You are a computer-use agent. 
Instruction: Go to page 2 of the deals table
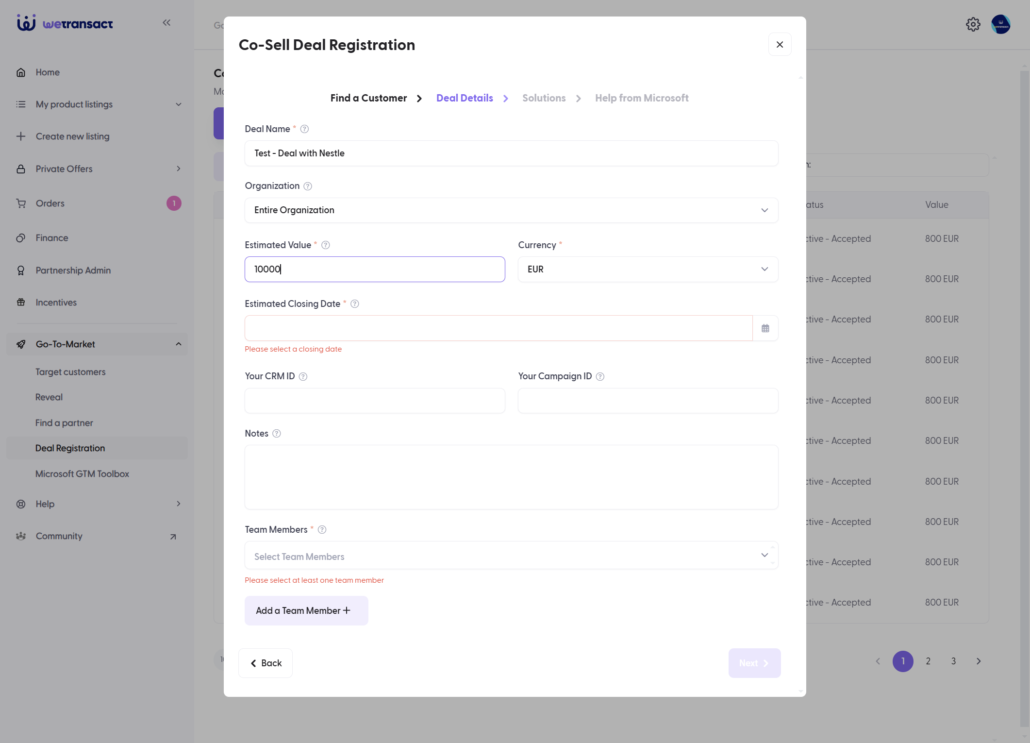point(928,661)
